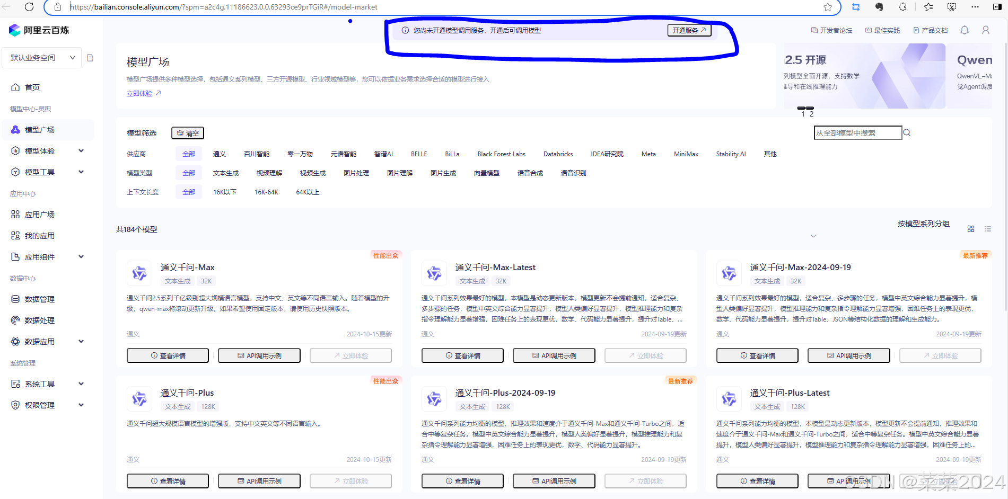The height and width of the screenshot is (499, 1008).
Task: Filter context length by 16K-64K
Action: 266,192
